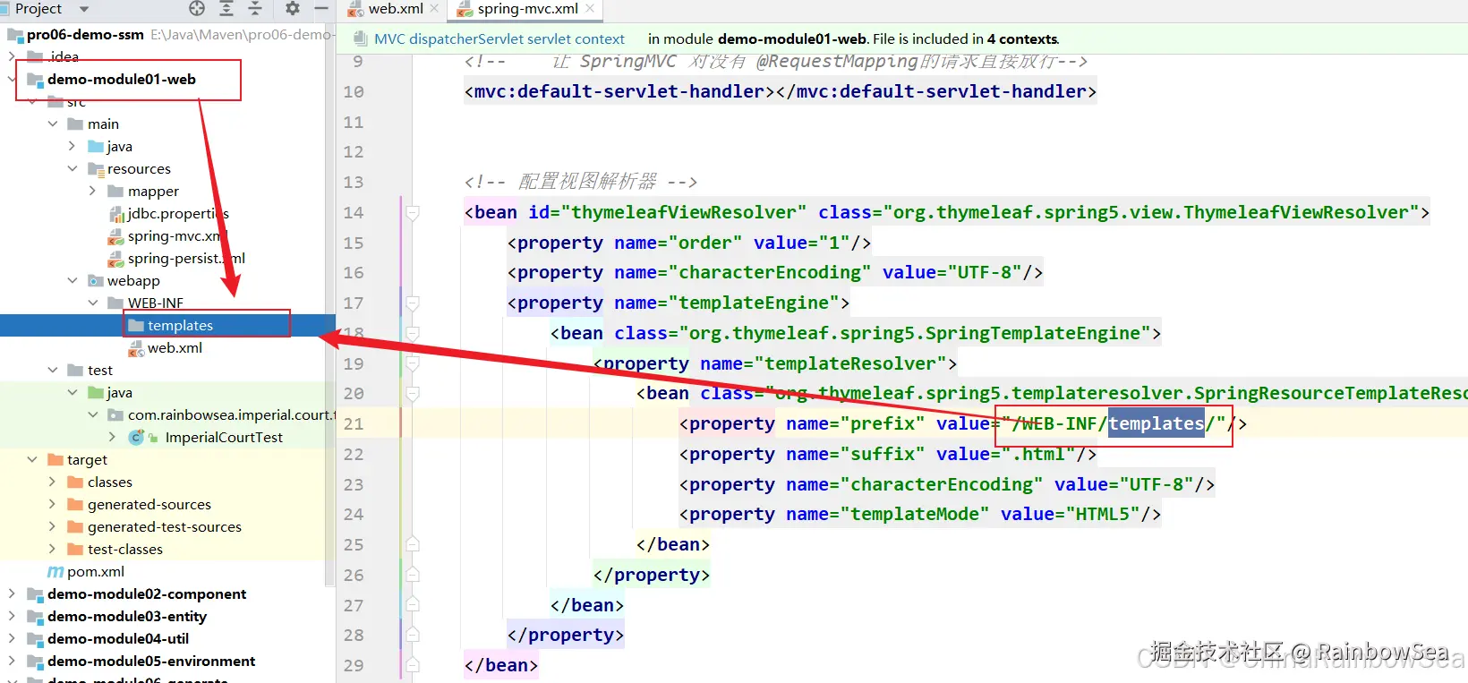Collapse the test folder
This screenshot has width=1468, height=683.
tap(53, 371)
